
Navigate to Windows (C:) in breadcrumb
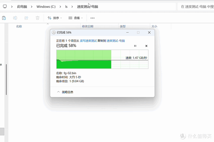tap(46, 7)
